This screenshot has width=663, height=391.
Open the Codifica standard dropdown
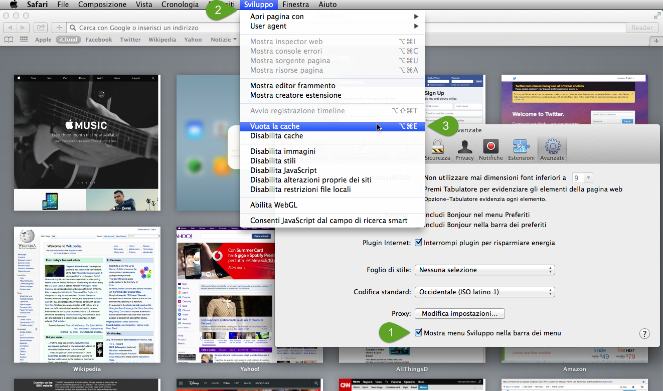tap(484, 292)
